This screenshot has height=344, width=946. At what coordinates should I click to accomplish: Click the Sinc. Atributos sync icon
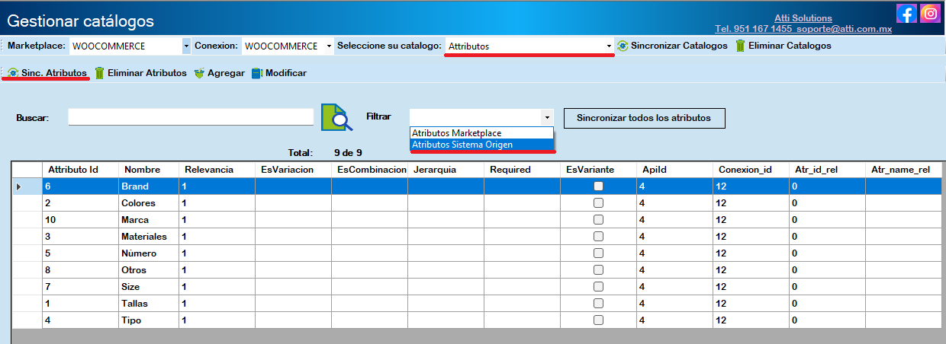13,73
